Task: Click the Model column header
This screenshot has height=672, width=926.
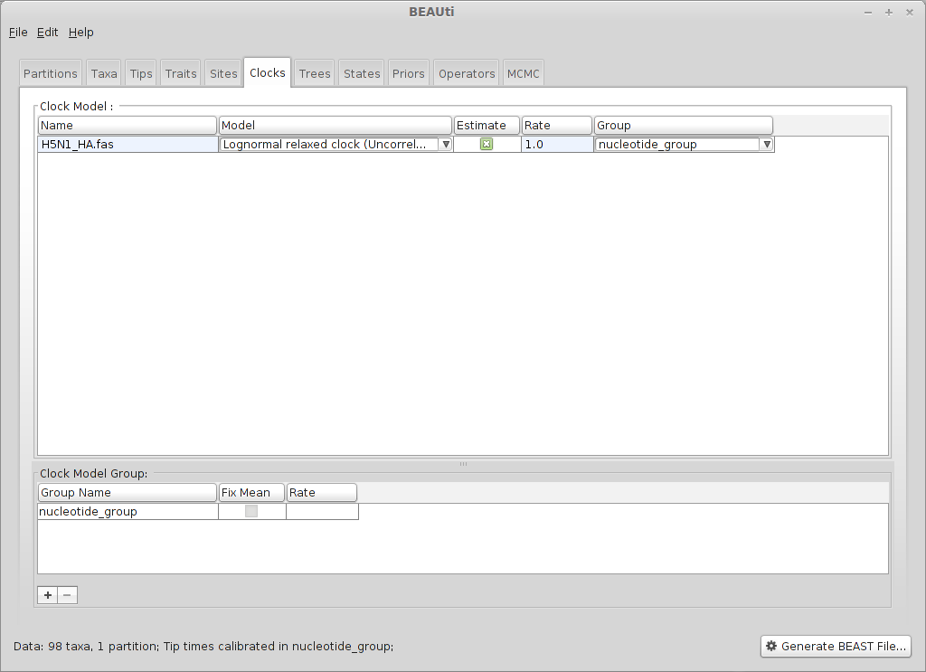Action: pos(335,125)
